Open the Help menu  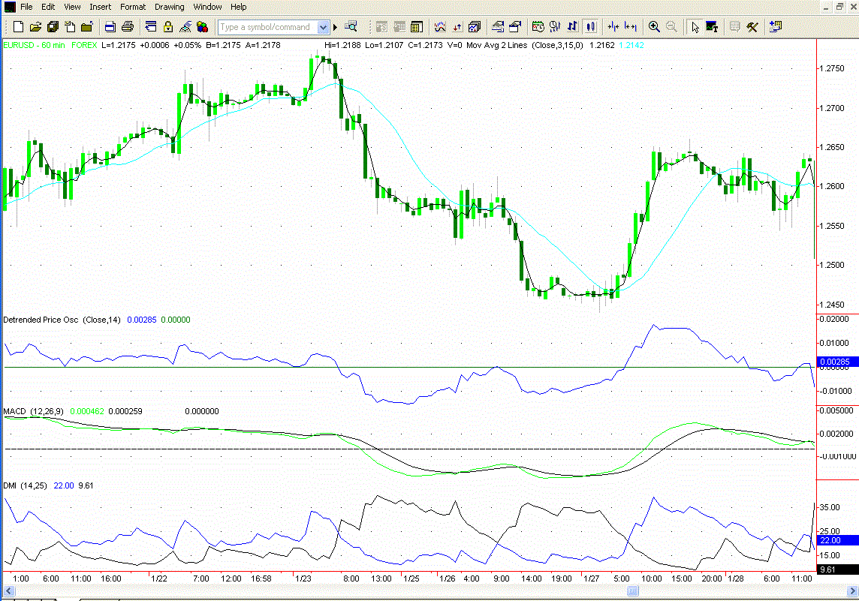pyautogui.click(x=238, y=7)
